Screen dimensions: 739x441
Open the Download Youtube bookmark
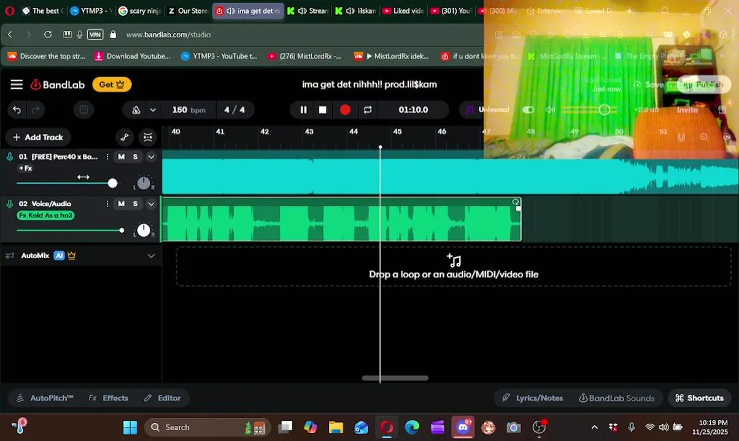point(133,56)
